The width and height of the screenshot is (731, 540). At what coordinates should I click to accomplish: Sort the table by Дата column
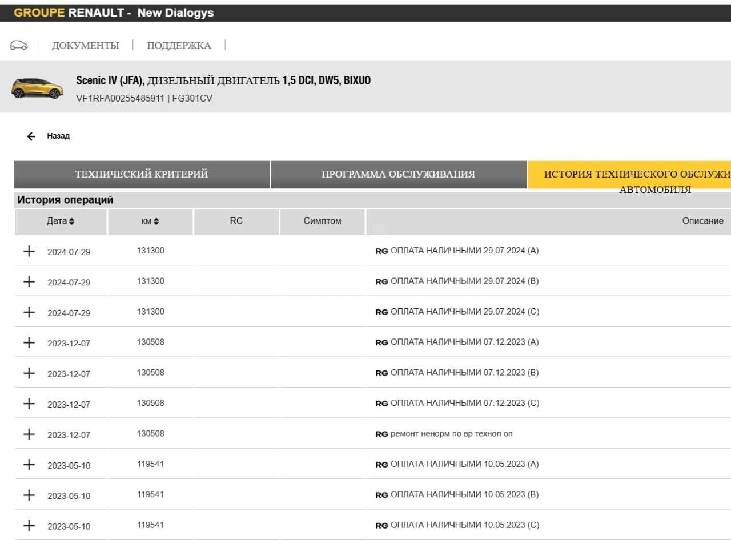coord(61,221)
